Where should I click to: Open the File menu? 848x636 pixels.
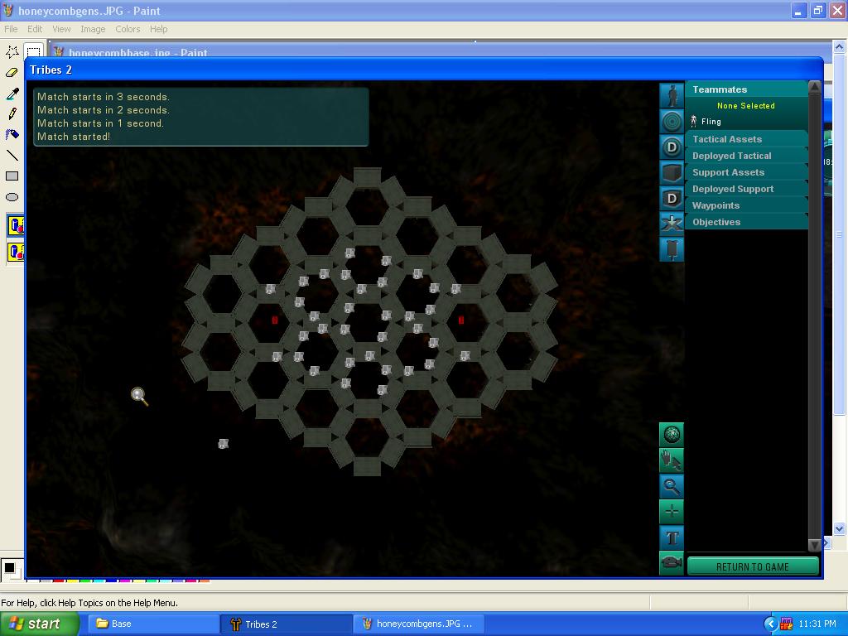pos(11,29)
